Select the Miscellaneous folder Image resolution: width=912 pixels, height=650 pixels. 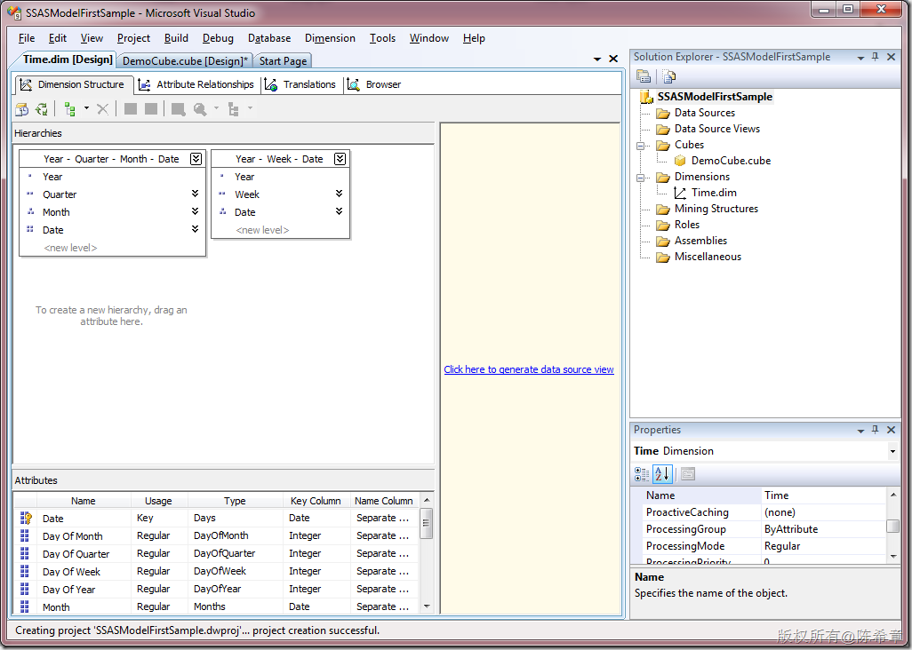point(708,257)
